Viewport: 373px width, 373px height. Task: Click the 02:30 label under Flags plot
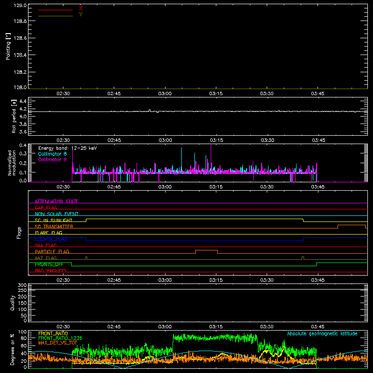pos(63,280)
